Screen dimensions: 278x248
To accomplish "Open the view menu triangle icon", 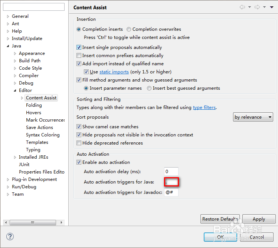I will pyautogui.click(x=272, y=7).
